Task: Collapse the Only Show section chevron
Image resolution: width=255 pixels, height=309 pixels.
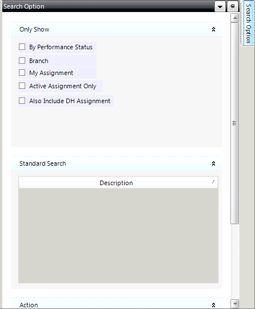Action: click(x=213, y=29)
